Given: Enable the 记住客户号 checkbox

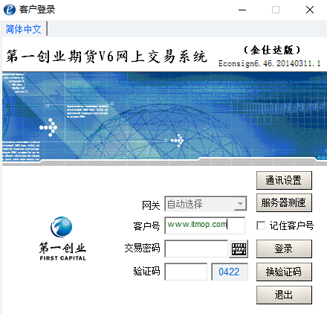Looking at the screenshot, I should [261, 225].
